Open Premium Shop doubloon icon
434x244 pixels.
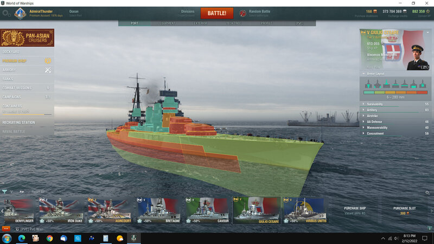pos(47,61)
